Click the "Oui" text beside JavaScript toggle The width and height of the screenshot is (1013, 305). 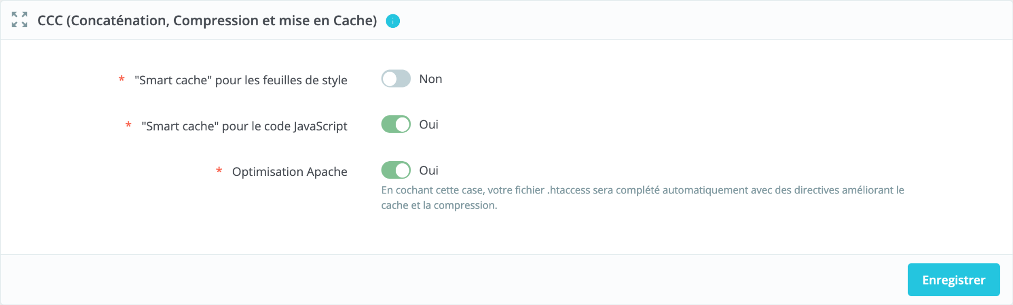tap(428, 125)
